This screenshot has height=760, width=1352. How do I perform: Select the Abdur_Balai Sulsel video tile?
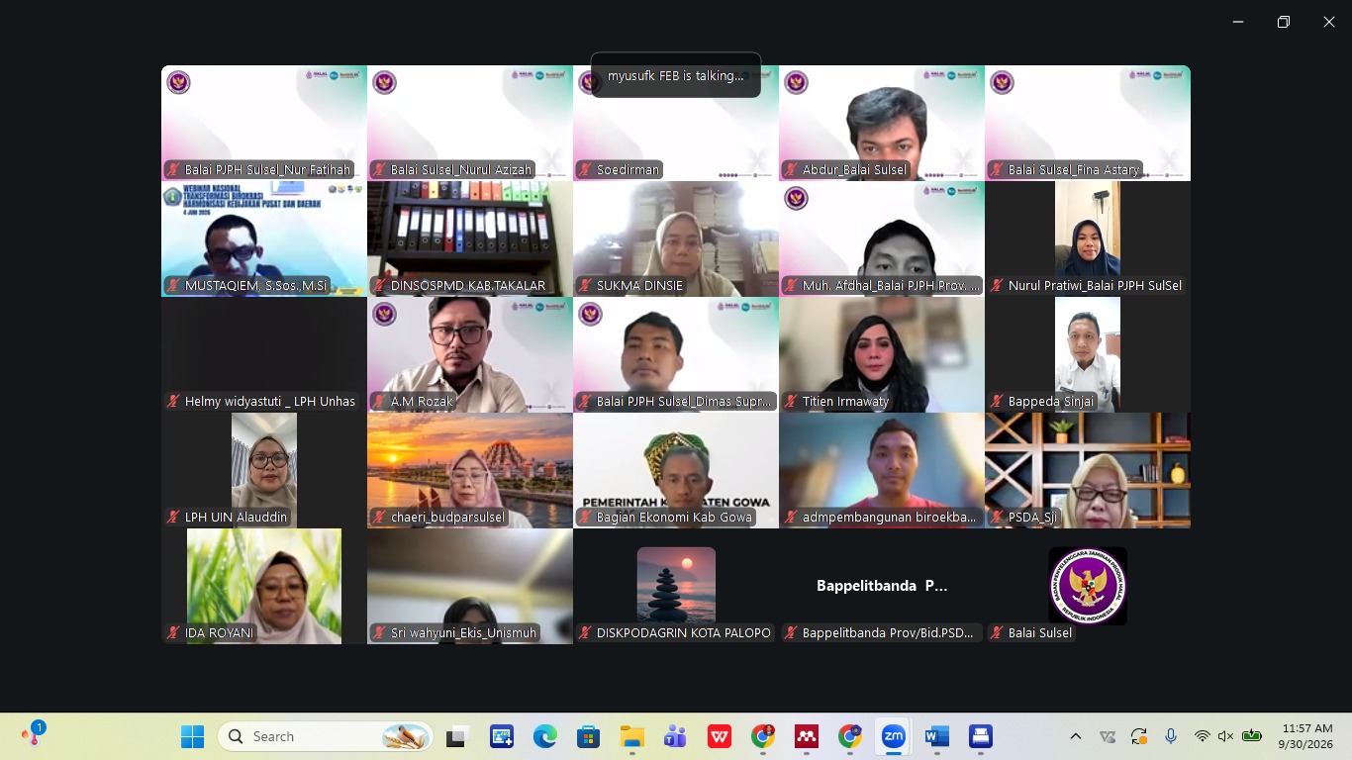click(882, 123)
